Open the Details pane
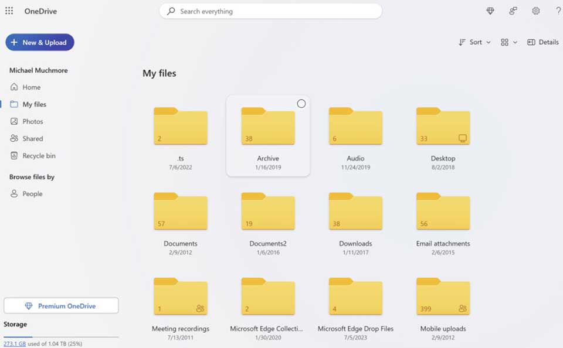This screenshot has width=563, height=348. click(x=543, y=42)
